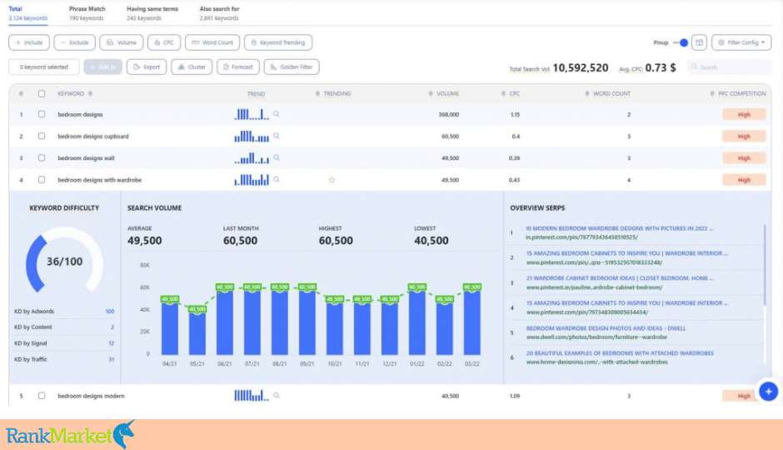Apply the Golden Filter
Image resolution: width=783 pixels, height=450 pixels.
[292, 67]
